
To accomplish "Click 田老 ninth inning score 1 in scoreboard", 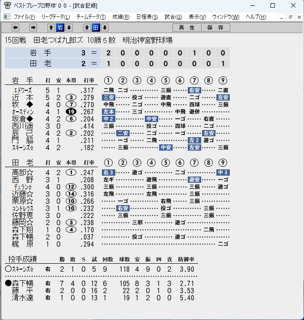I will [x=223, y=63].
